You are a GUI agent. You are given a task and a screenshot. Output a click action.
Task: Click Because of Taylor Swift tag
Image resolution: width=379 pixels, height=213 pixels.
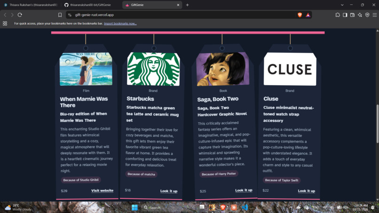pos(282,180)
